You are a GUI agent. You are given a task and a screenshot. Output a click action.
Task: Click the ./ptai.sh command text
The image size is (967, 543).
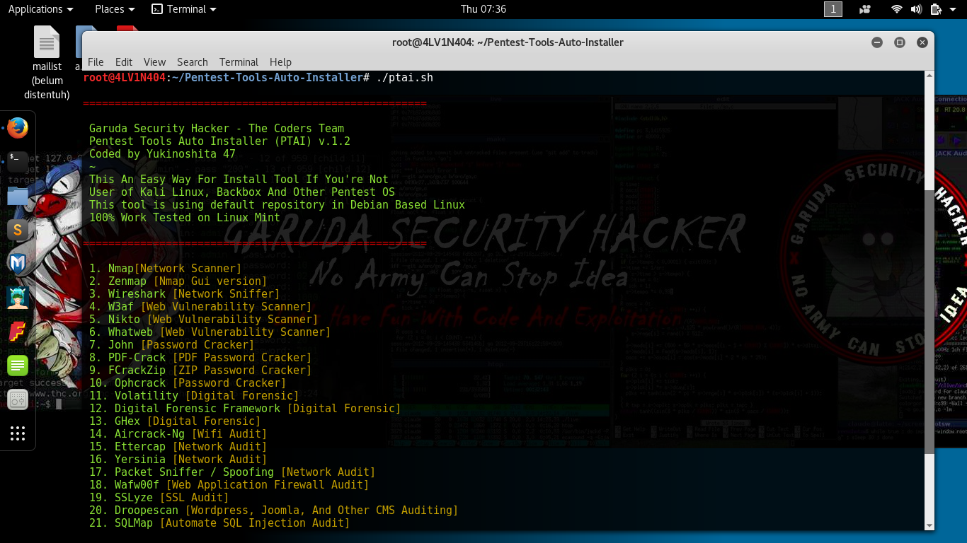404,78
